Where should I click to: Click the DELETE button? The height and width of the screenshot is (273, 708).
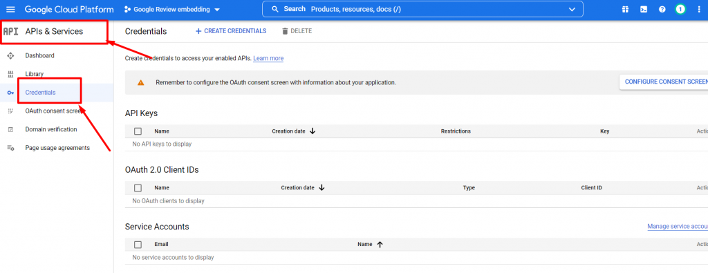[x=297, y=31]
